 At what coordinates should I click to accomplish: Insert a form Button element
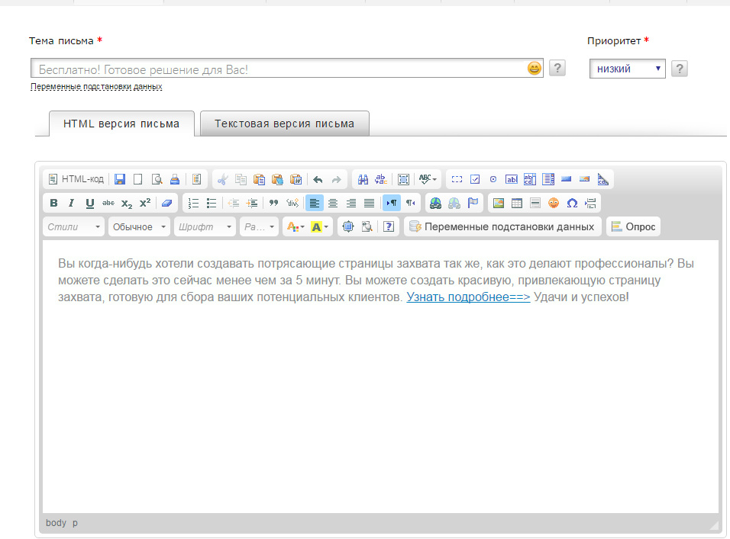click(x=567, y=179)
